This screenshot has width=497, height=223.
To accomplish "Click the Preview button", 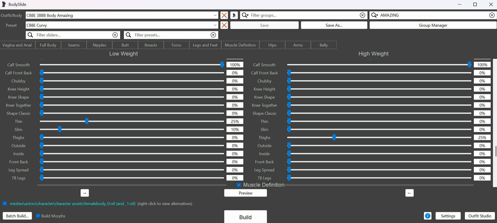I will (245, 193).
